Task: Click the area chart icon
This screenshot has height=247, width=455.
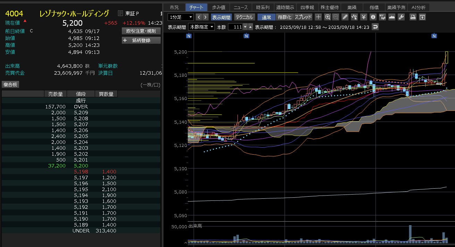Action: tap(392, 17)
